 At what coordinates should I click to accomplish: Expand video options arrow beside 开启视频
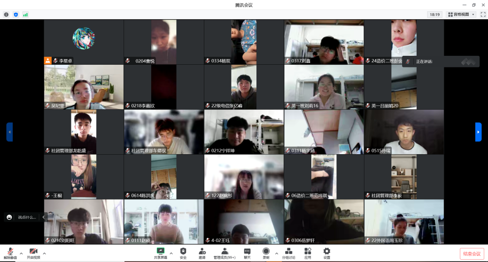44,253
